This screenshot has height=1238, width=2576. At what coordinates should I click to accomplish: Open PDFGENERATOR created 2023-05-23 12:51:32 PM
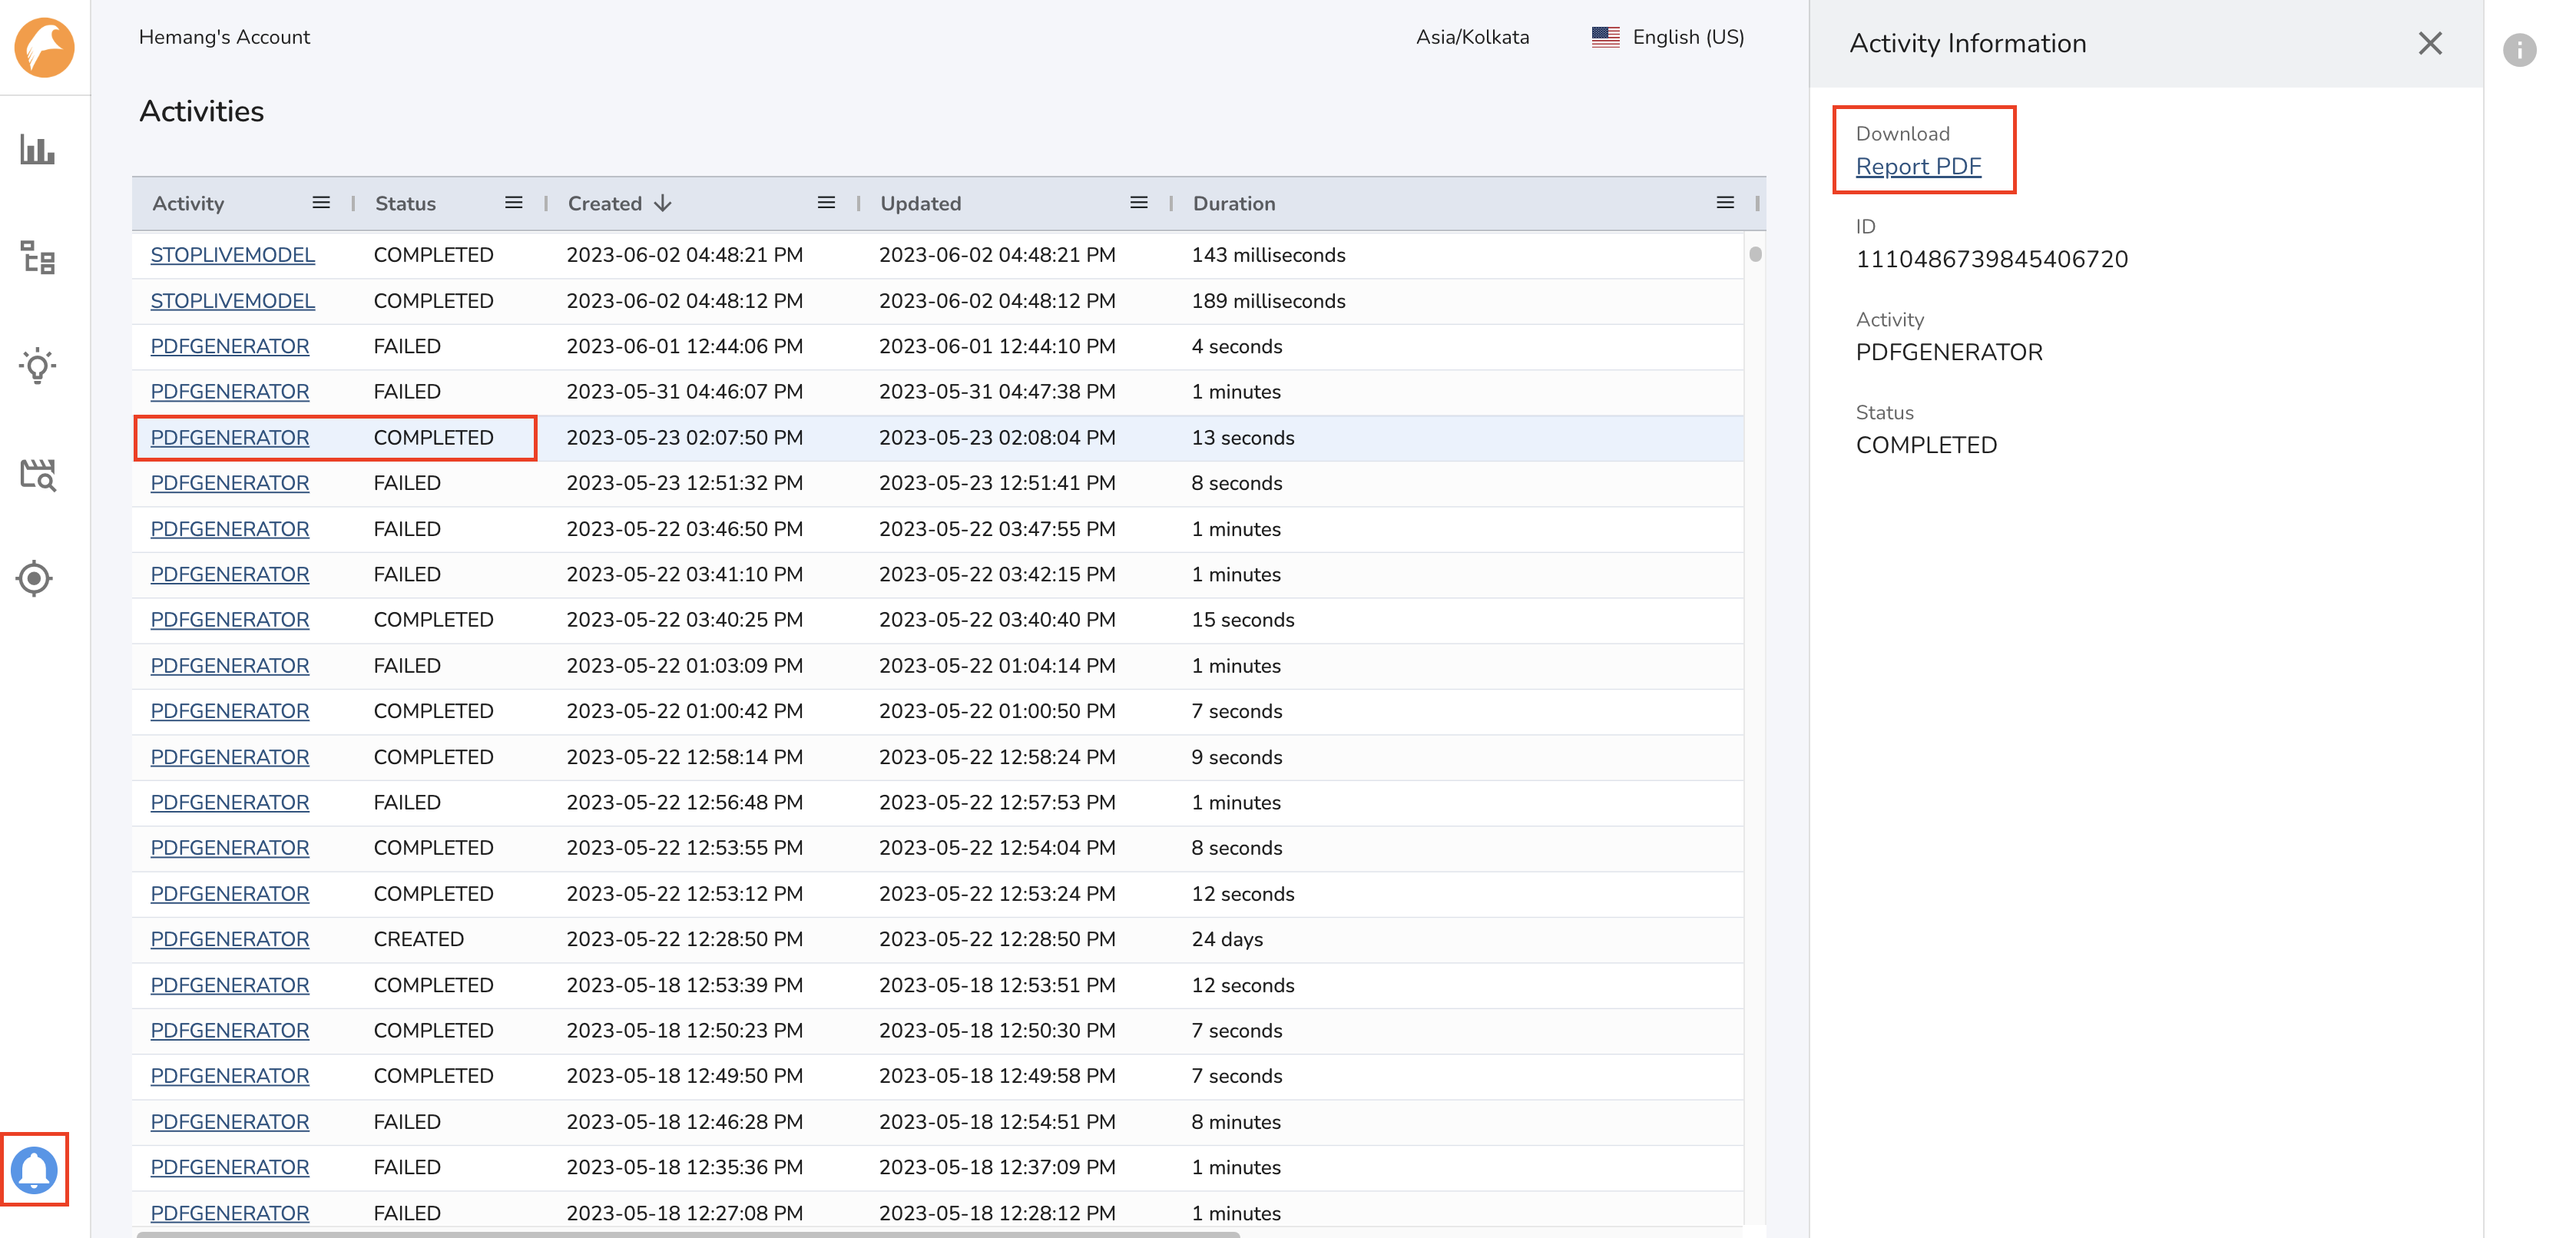click(x=229, y=483)
